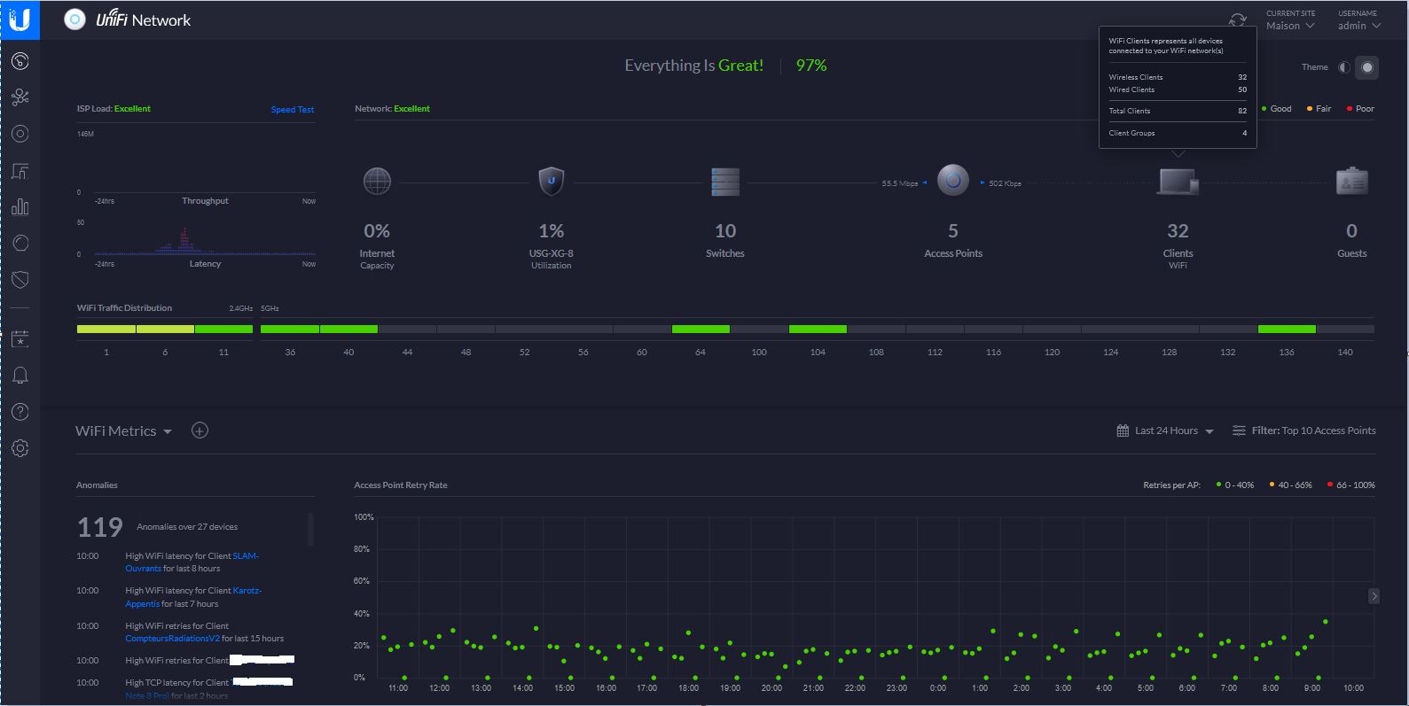Open the shield Threat Management sidebar icon
The height and width of the screenshot is (706, 1409).
pos(20,280)
